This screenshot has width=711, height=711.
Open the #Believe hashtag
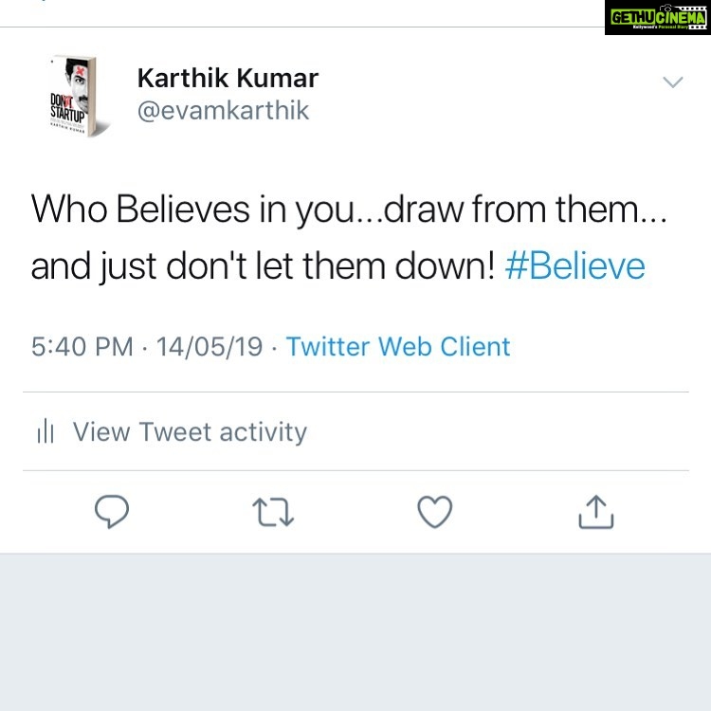574,266
